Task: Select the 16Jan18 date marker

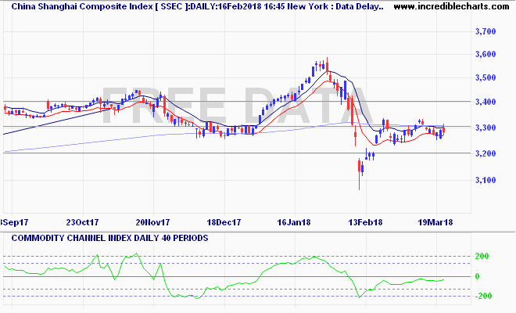Action: click(x=297, y=222)
